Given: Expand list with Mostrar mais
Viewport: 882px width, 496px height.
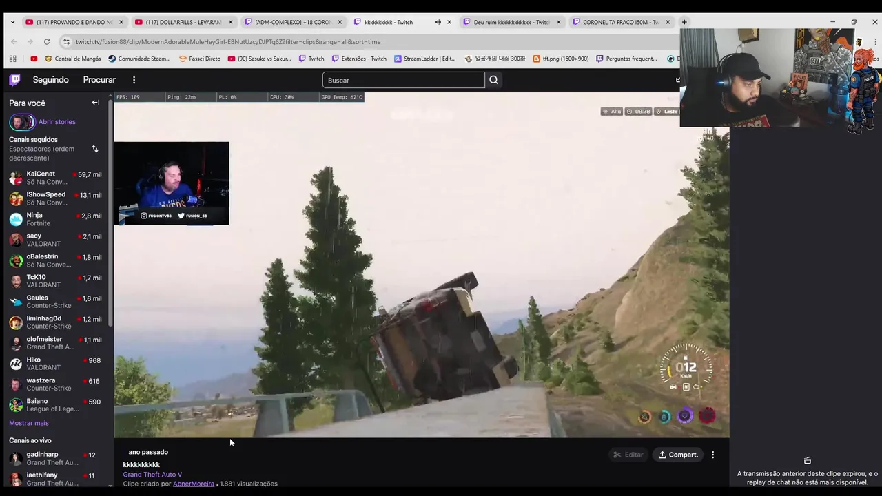Looking at the screenshot, I should coord(29,423).
